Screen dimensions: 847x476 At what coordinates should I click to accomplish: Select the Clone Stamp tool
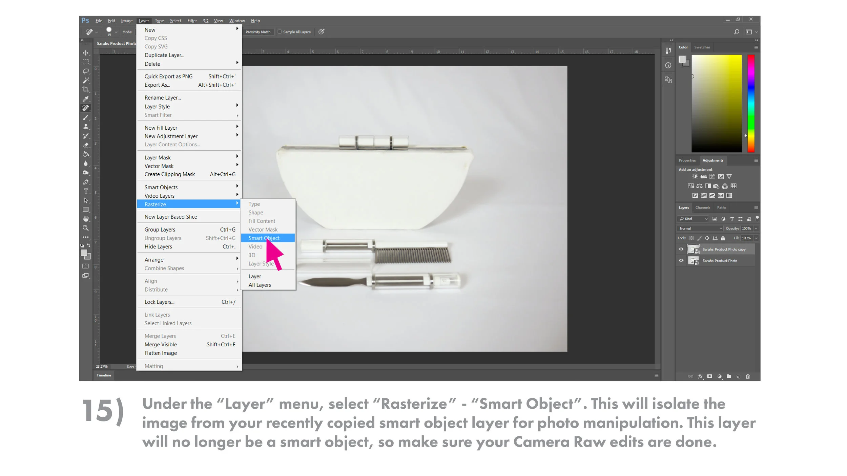pyautogui.click(x=86, y=127)
